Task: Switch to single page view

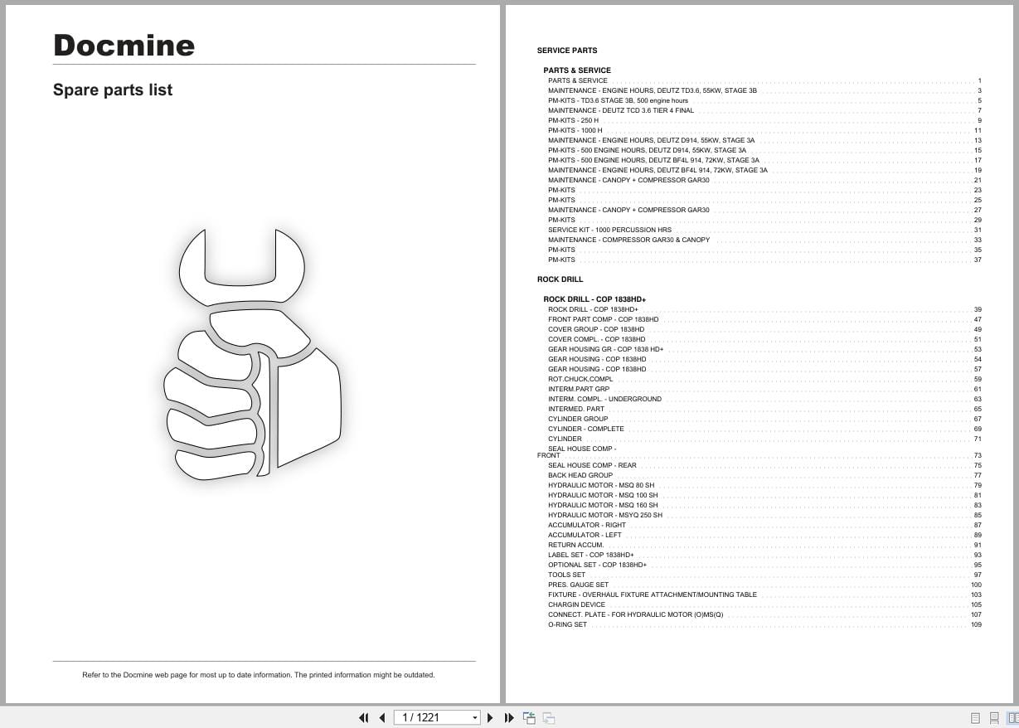Action: coord(975,718)
